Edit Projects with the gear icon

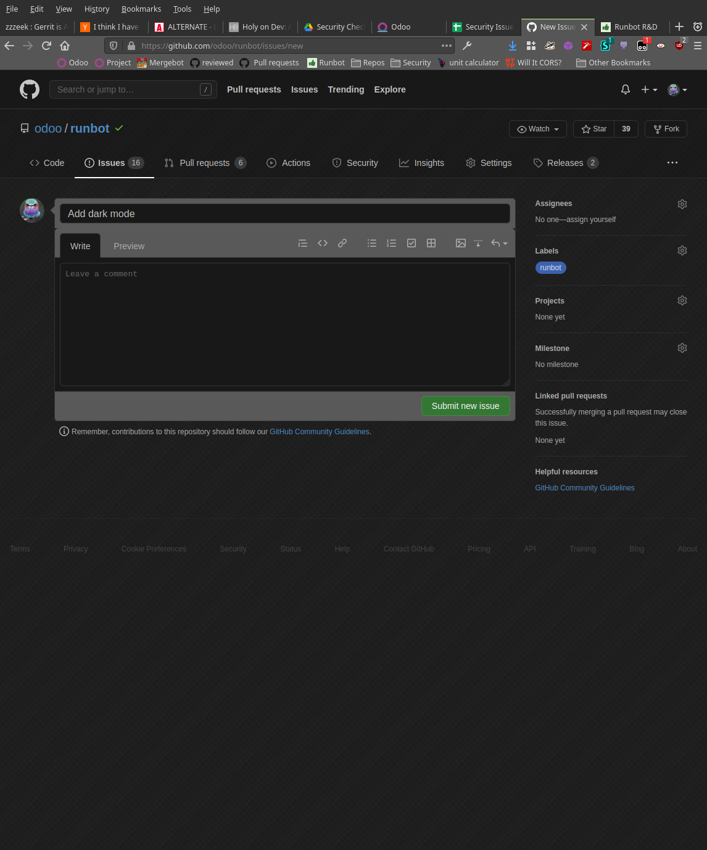(x=682, y=300)
